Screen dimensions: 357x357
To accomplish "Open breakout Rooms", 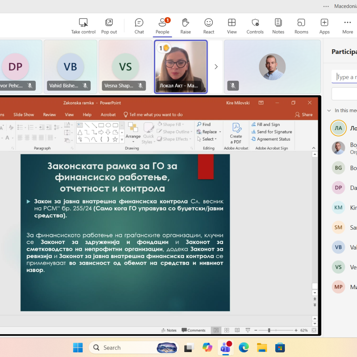I will coord(301,26).
